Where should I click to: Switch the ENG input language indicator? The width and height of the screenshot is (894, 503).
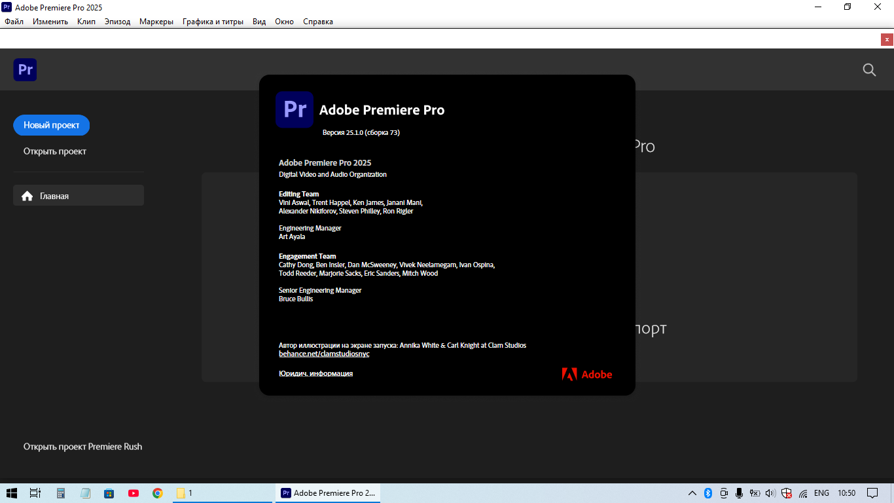pyautogui.click(x=821, y=493)
